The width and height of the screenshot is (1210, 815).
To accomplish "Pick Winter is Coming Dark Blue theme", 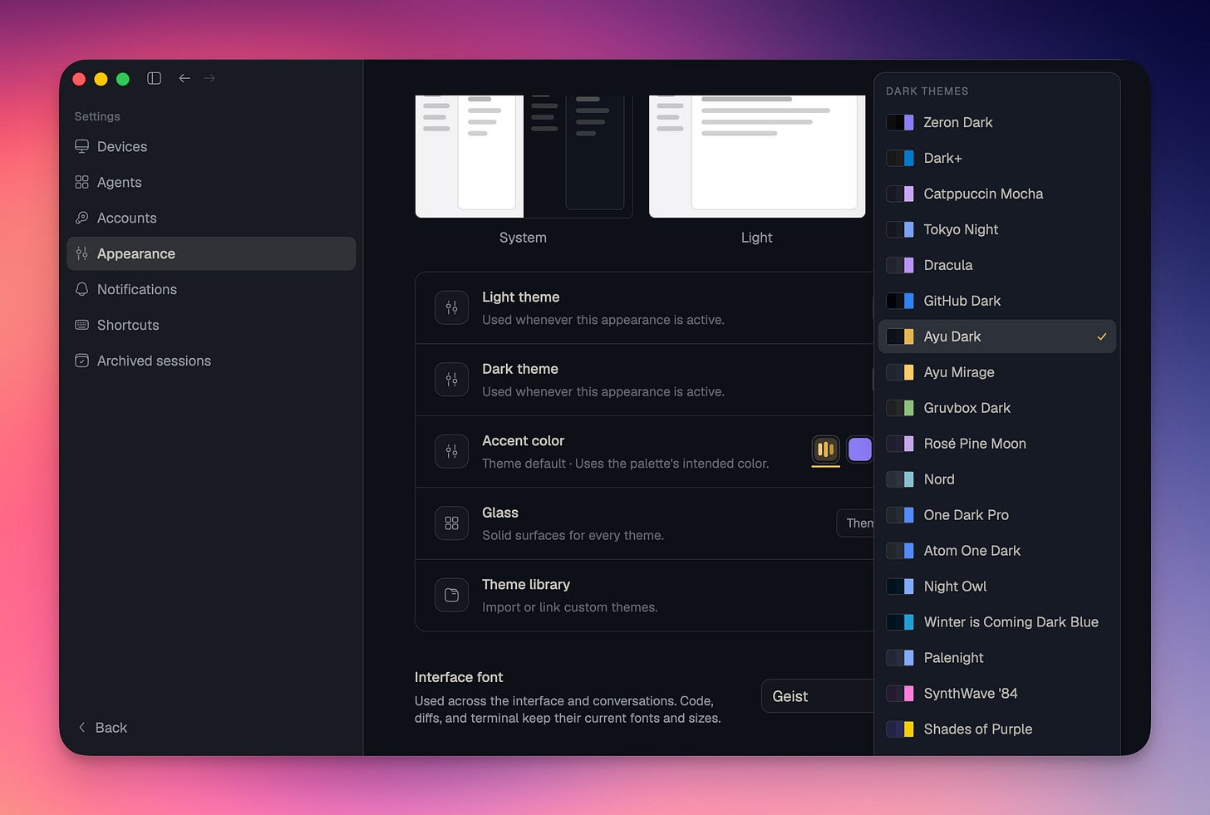I will coord(997,622).
